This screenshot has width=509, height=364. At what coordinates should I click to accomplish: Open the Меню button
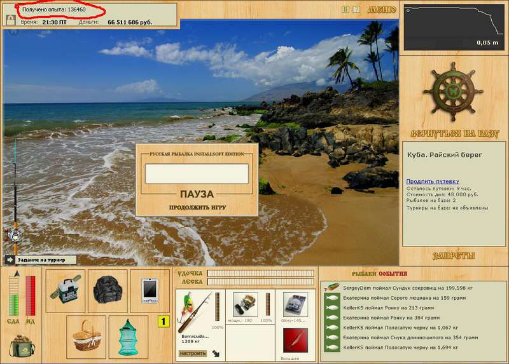[x=382, y=10]
